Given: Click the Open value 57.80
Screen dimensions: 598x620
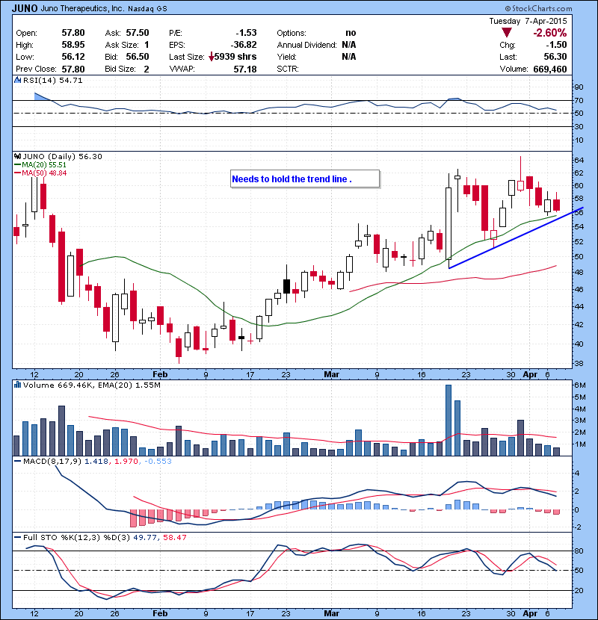Looking at the screenshot, I should [73, 33].
